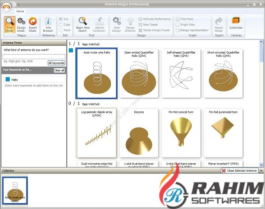Screen dimensions: 265x209
Task: Select Pin-fed conical horn antenna
Action: 181,133
